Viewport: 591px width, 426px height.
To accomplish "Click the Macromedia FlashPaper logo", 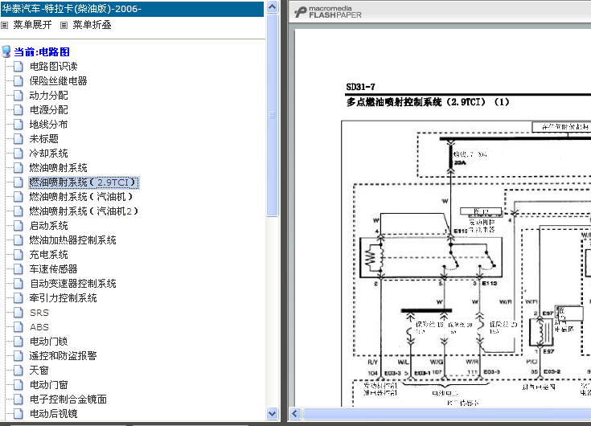I will click(x=328, y=12).
